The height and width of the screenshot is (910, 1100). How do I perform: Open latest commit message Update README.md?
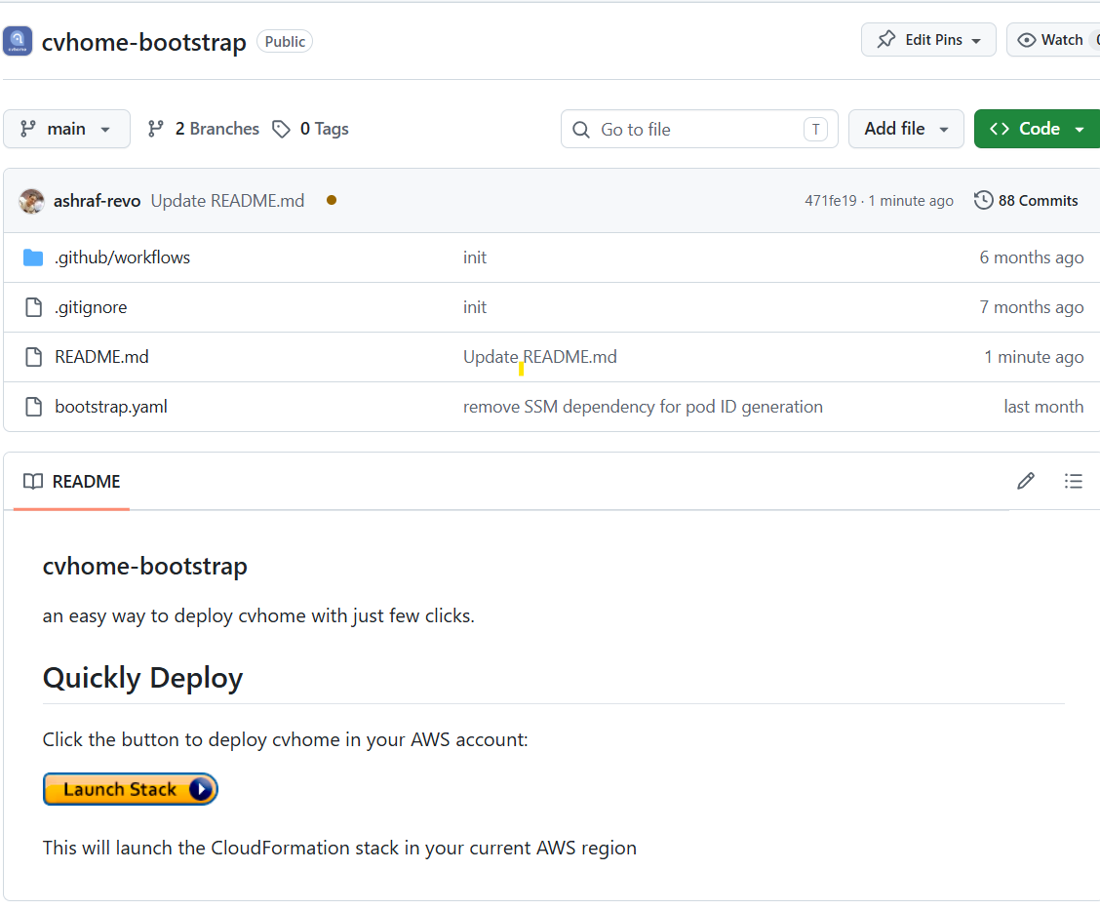point(227,201)
